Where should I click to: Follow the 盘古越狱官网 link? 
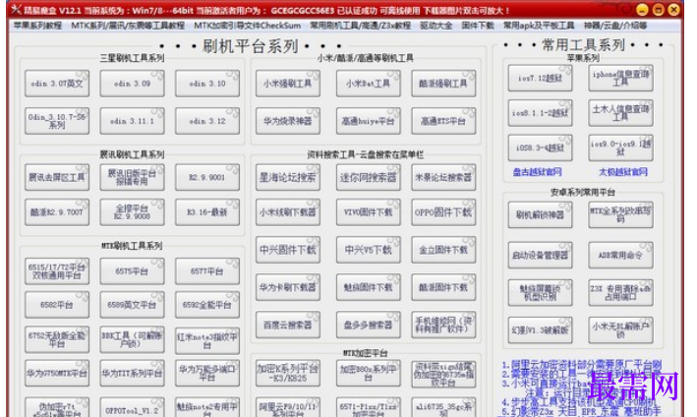pos(538,171)
